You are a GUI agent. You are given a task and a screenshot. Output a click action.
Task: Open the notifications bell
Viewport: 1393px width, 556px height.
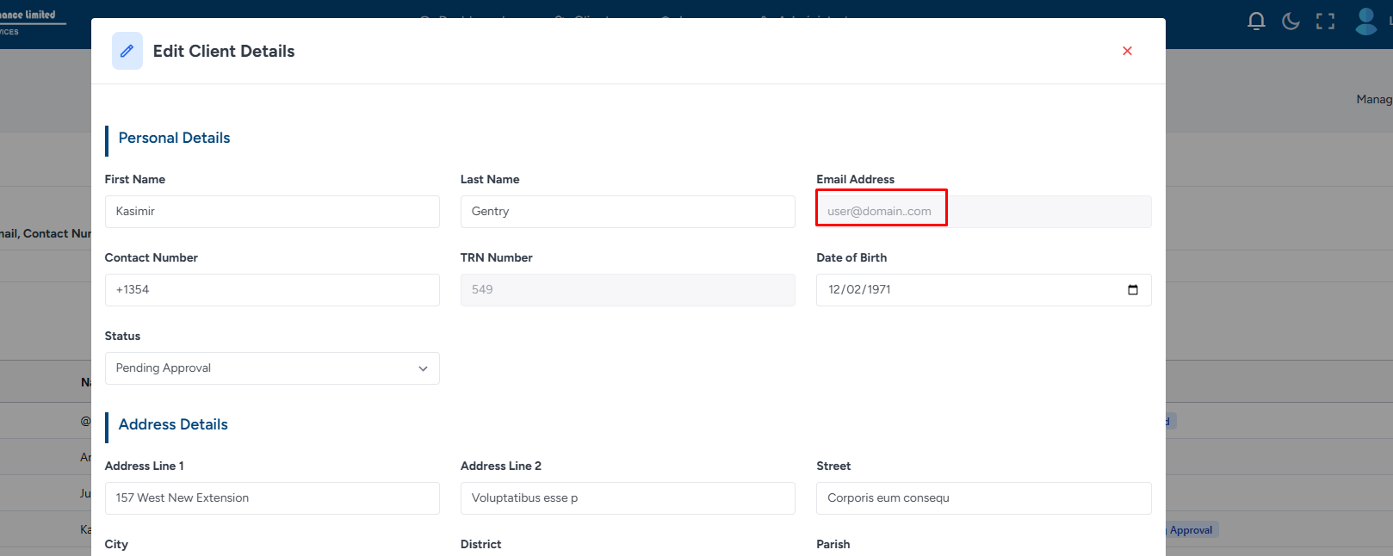pos(1256,22)
